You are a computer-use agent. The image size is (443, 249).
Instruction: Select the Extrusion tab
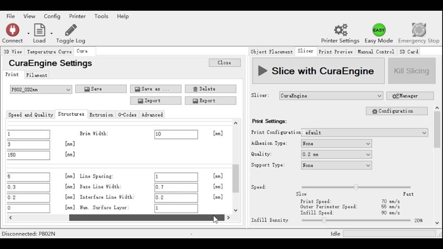click(101, 115)
